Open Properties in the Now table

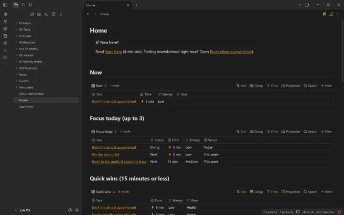290,86
